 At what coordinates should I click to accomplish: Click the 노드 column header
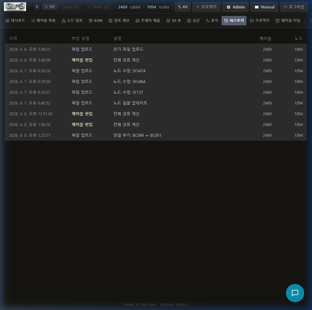(298, 38)
